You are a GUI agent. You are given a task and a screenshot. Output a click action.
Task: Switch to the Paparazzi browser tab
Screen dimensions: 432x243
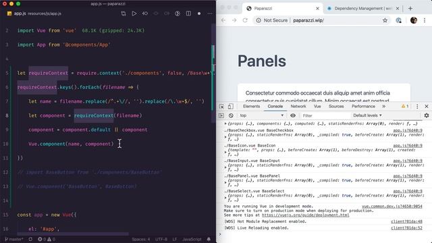282,9
